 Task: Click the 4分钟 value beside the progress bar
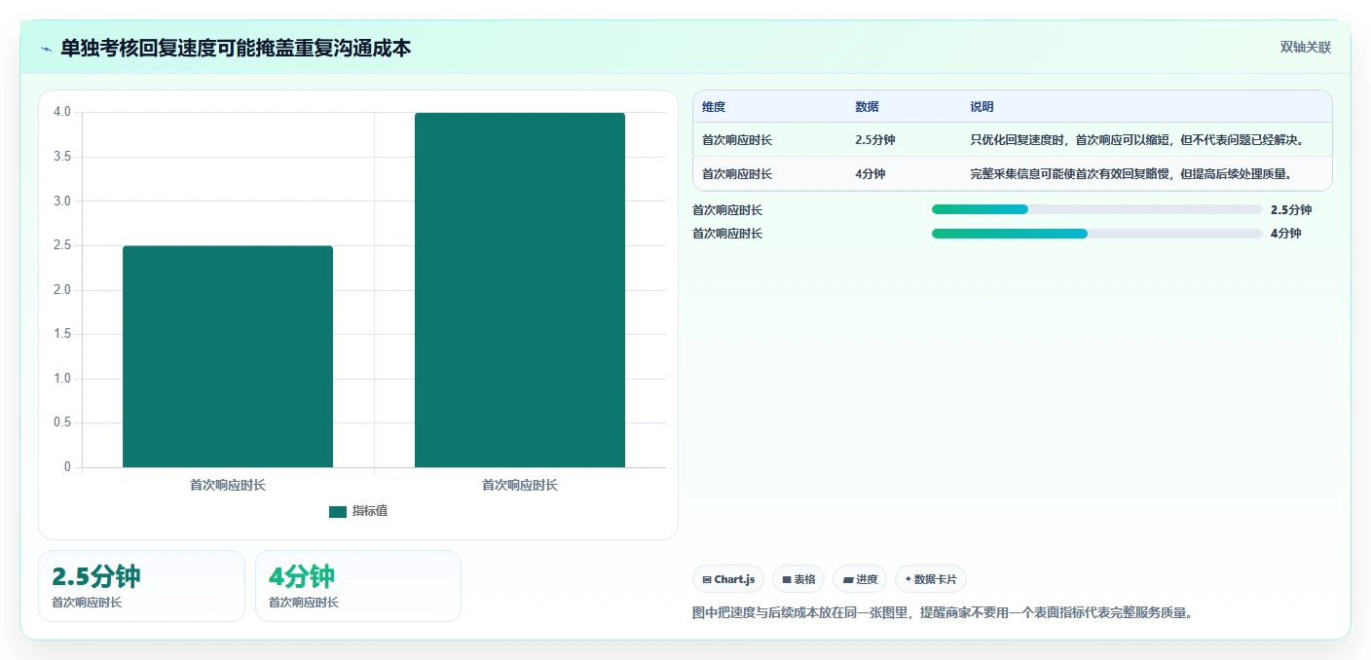pyautogui.click(x=1286, y=234)
